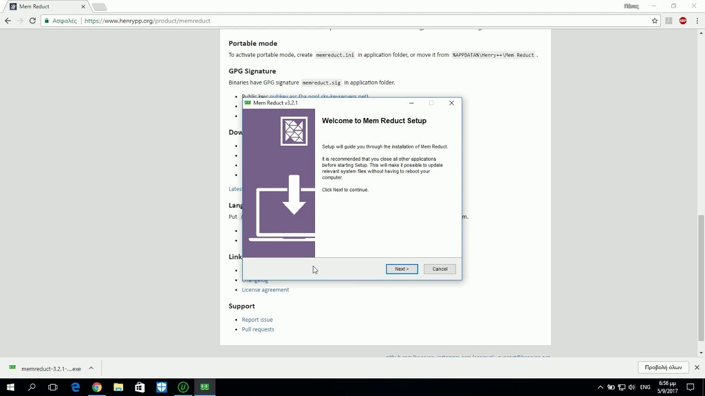Click the Support heading

(x=242, y=306)
